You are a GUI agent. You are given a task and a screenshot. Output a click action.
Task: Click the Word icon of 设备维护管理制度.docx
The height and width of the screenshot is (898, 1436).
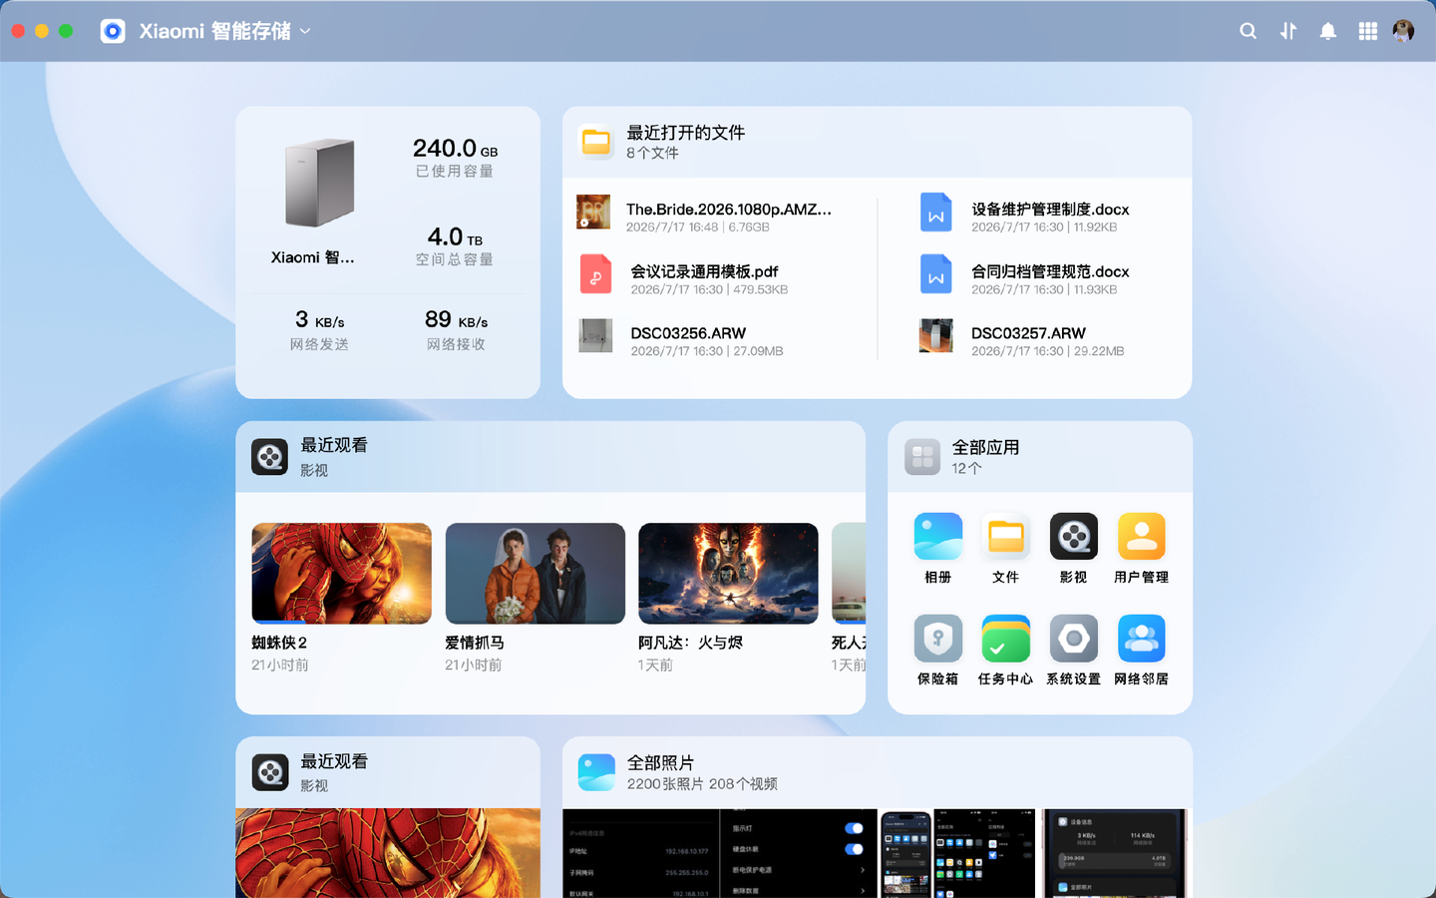tap(936, 213)
